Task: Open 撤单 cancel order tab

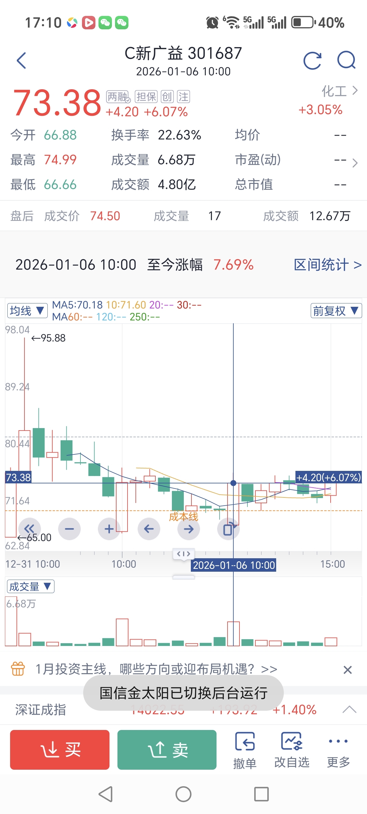Action: [245, 750]
